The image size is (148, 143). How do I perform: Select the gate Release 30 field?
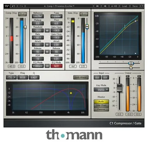(56, 52)
